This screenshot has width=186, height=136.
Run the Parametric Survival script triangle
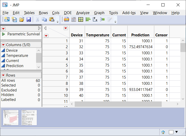4,34
